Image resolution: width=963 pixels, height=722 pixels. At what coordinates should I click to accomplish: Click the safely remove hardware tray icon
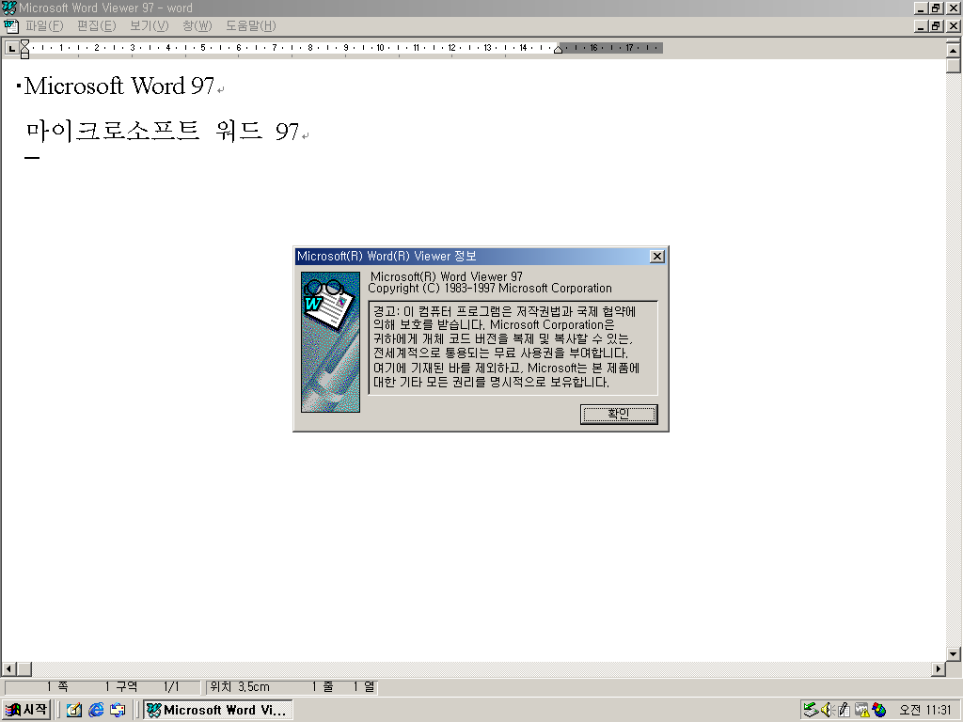(x=811, y=710)
